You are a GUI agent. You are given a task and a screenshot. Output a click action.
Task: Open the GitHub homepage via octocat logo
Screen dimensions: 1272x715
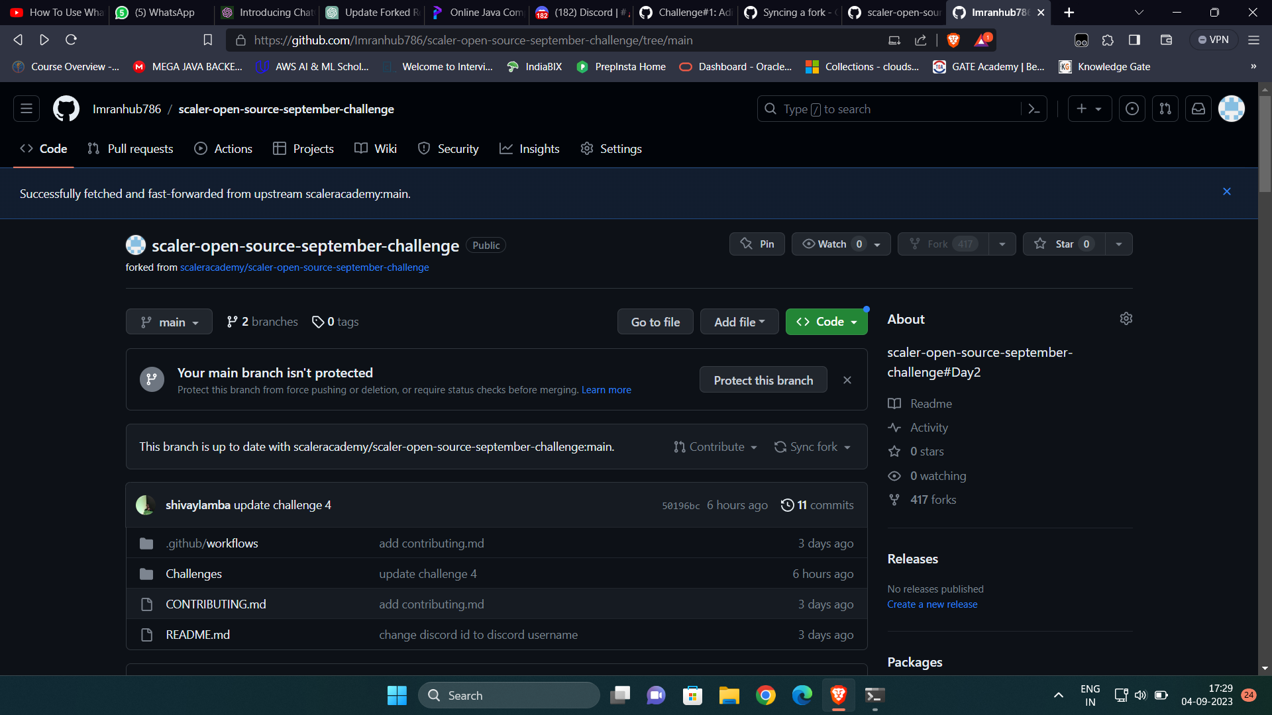(x=66, y=109)
